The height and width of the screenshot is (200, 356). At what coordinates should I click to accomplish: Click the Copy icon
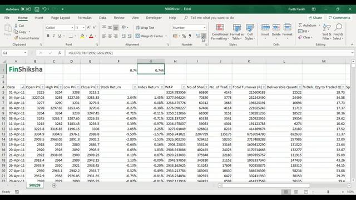pos(16,32)
